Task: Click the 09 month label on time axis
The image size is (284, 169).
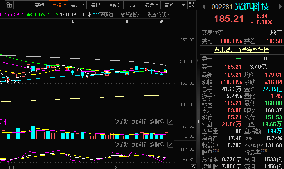Action: point(115,167)
